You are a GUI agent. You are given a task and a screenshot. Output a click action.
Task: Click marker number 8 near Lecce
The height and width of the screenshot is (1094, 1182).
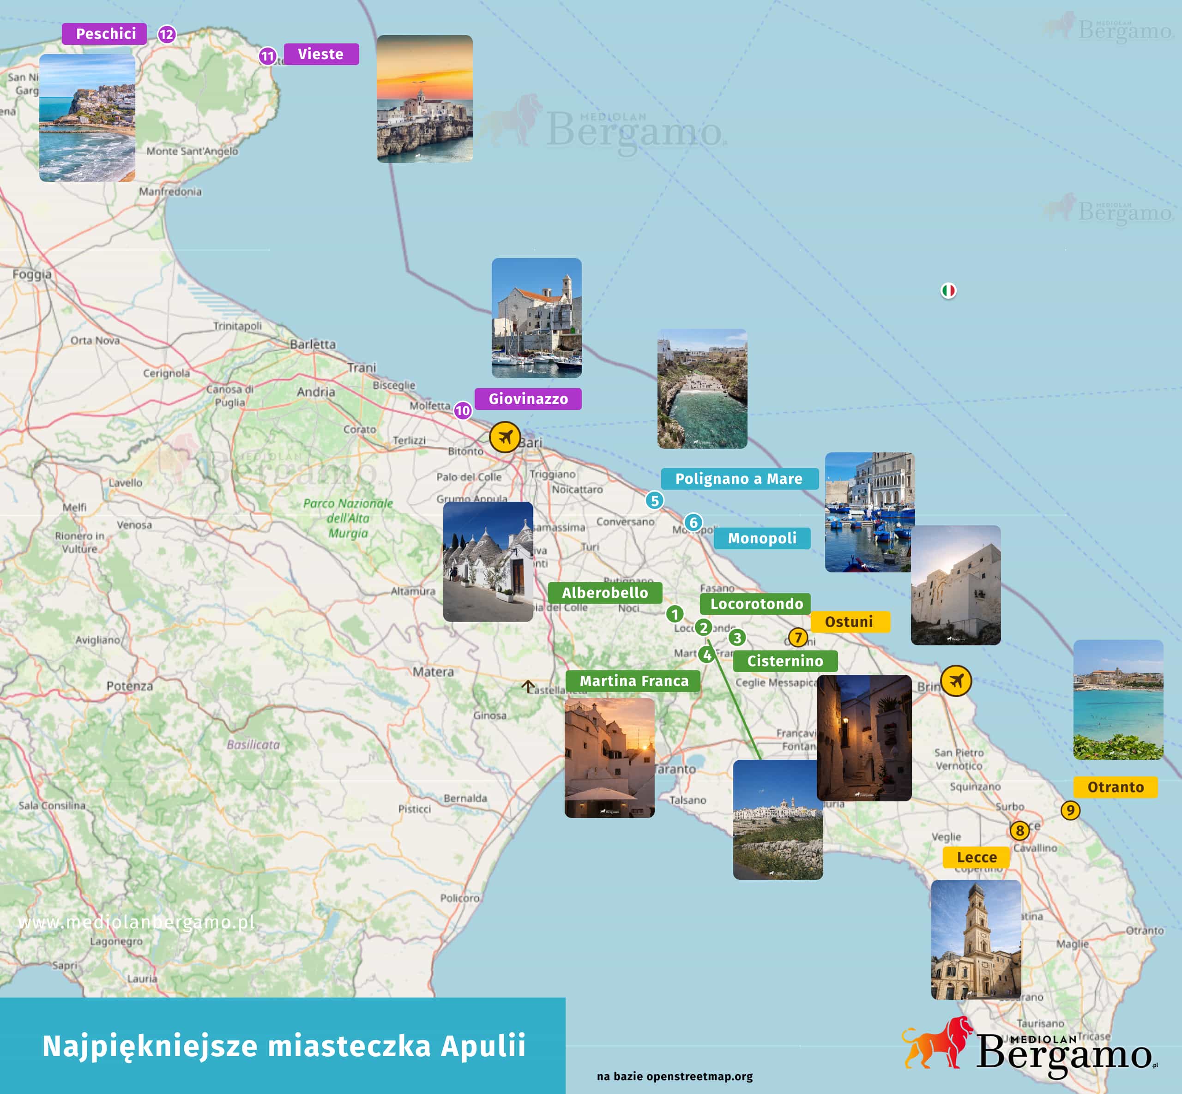(x=1020, y=831)
